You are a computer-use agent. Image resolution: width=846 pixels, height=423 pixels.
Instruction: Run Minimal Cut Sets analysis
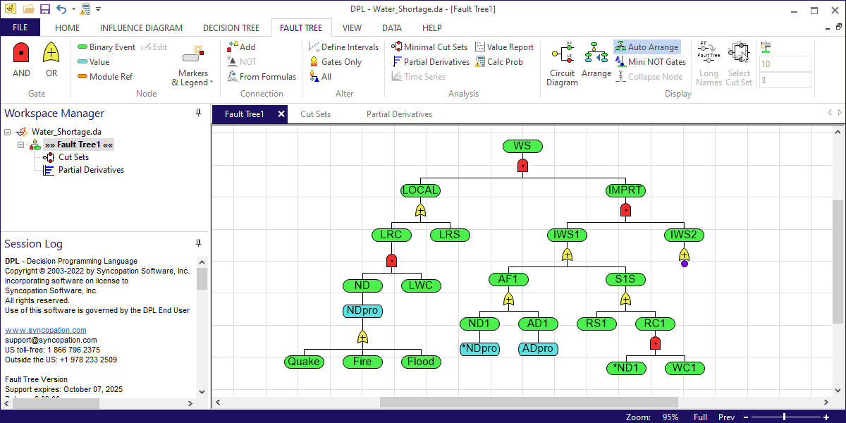429,47
